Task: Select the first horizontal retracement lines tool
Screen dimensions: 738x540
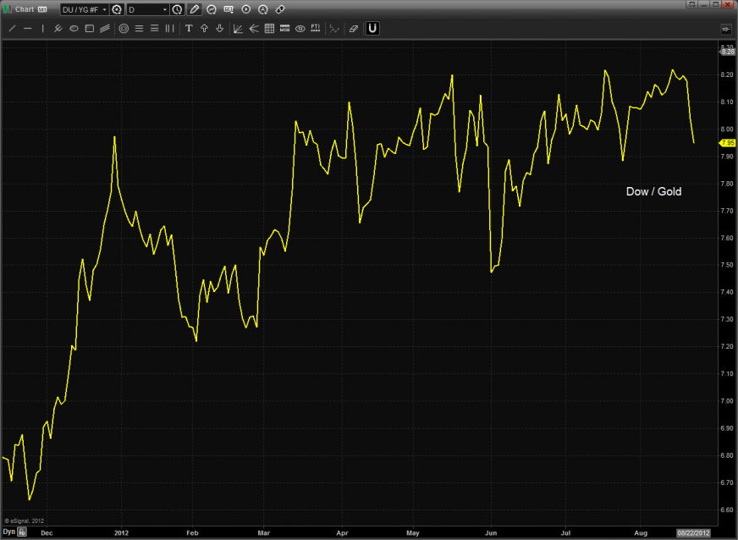Action: click(140, 29)
